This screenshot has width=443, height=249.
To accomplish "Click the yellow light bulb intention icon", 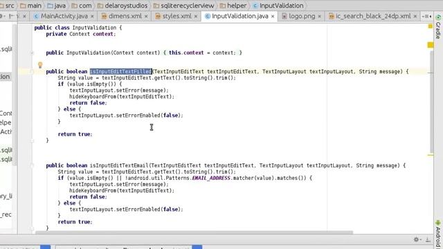I will (x=40, y=65).
